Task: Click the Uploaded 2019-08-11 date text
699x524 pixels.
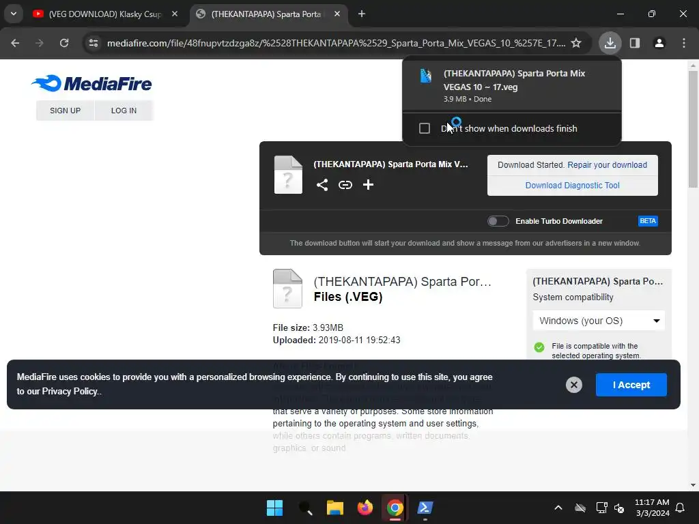Action: click(x=337, y=340)
